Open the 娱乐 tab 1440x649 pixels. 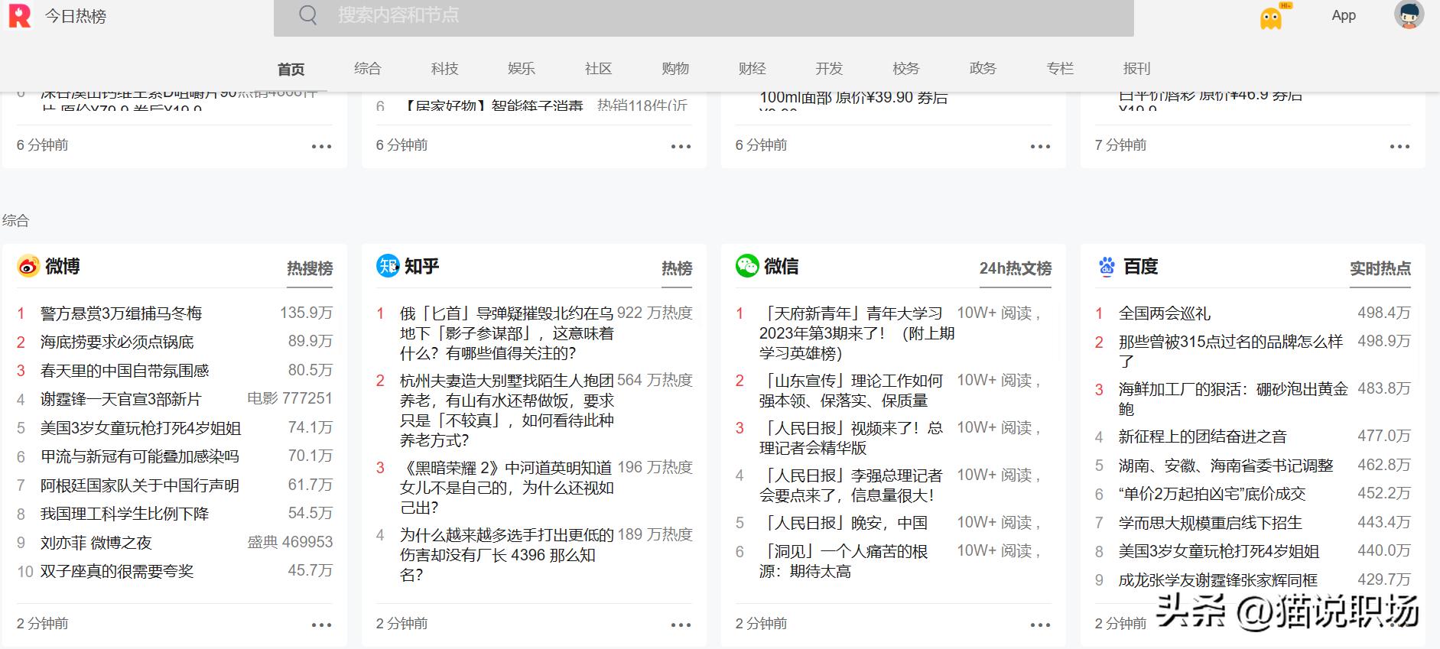tap(522, 69)
